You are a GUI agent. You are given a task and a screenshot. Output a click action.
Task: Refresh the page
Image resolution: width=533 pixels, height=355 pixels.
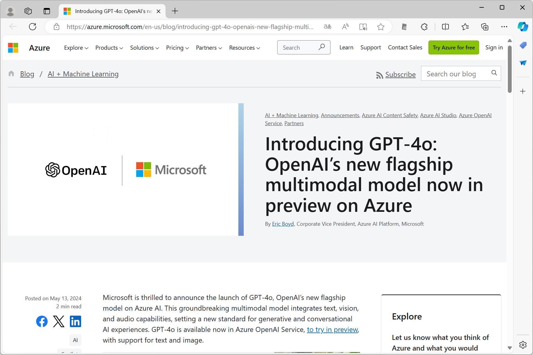(33, 27)
